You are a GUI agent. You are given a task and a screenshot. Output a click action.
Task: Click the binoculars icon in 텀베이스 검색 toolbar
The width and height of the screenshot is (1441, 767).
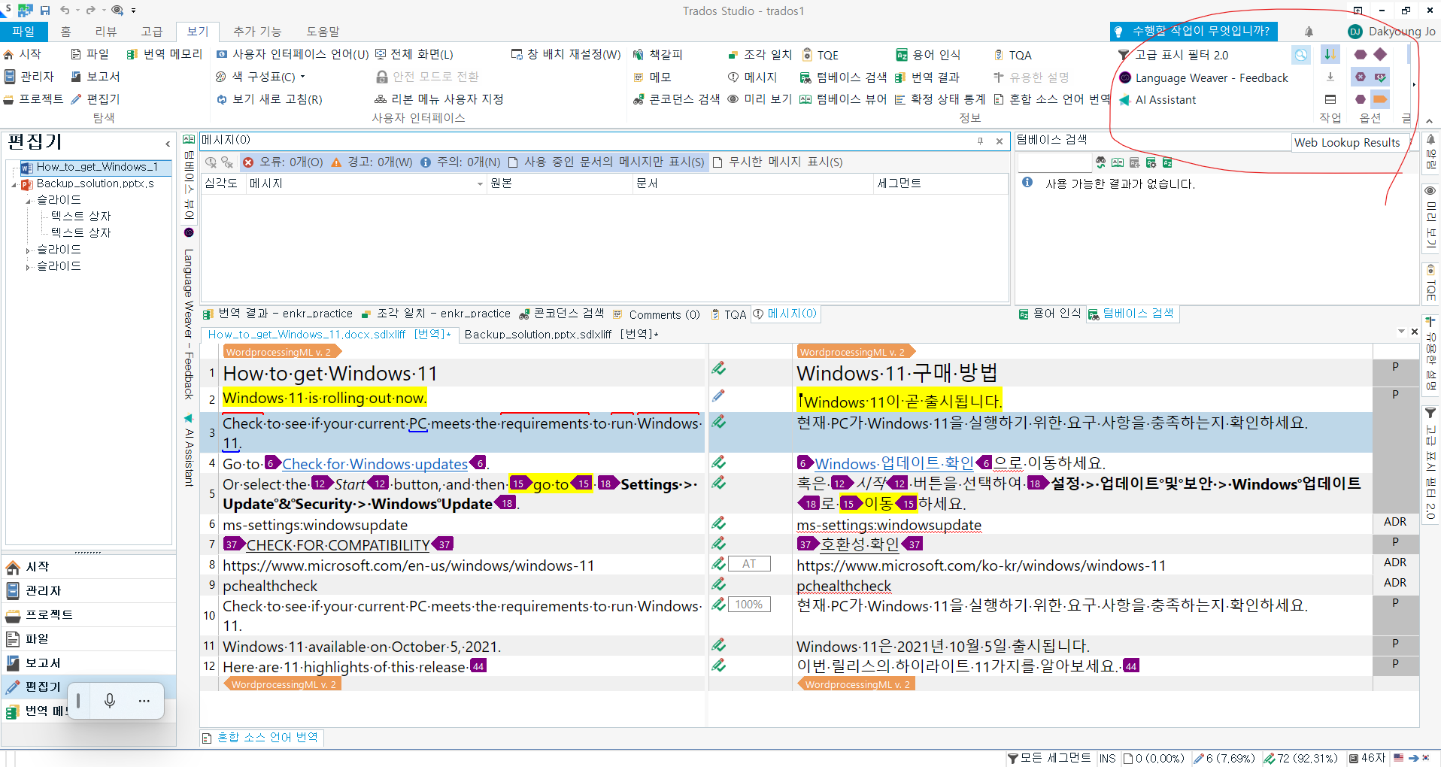1100,162
